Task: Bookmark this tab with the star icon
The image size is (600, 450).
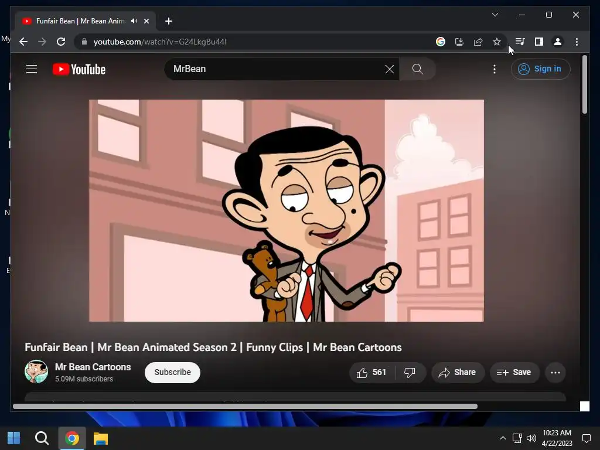Action: [497, 42]
